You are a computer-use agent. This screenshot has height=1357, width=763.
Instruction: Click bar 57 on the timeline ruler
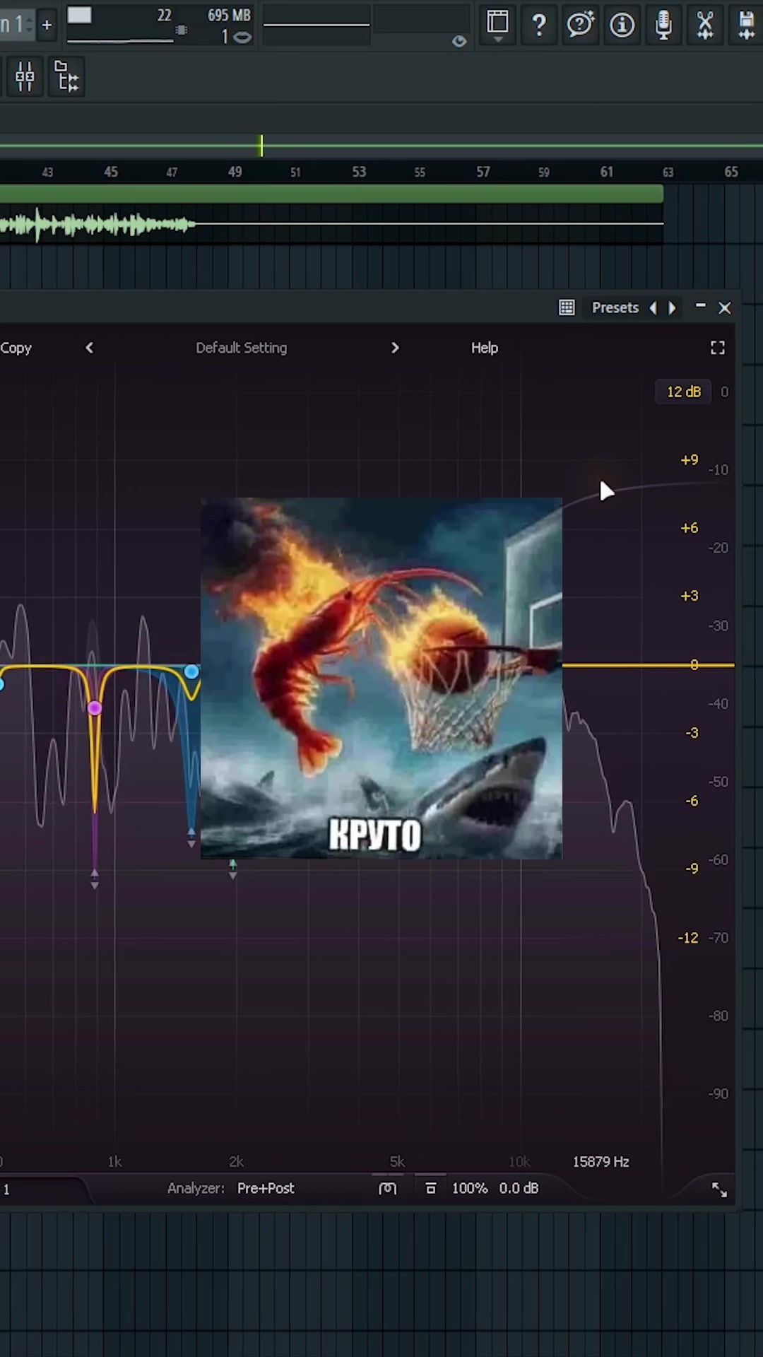click(483, 172)
